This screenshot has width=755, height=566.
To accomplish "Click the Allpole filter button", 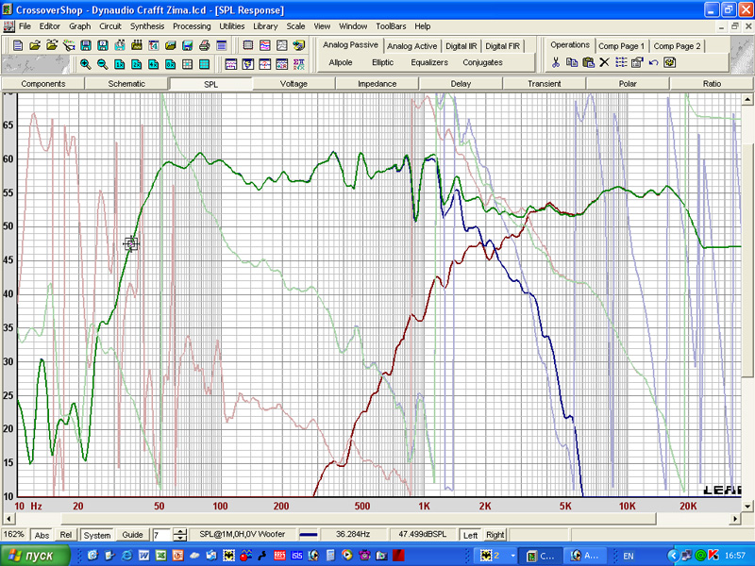I will coord(341,62).
